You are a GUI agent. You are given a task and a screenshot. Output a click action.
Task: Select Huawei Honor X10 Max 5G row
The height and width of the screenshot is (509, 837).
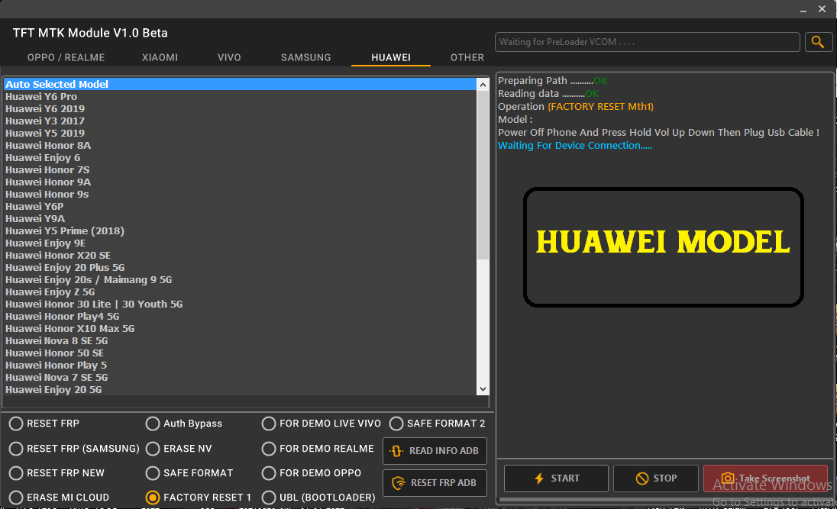[240, 329]
